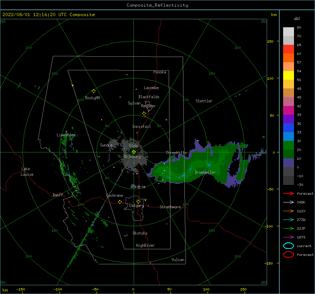Click the 'Sundre' town label

(106, 145)
